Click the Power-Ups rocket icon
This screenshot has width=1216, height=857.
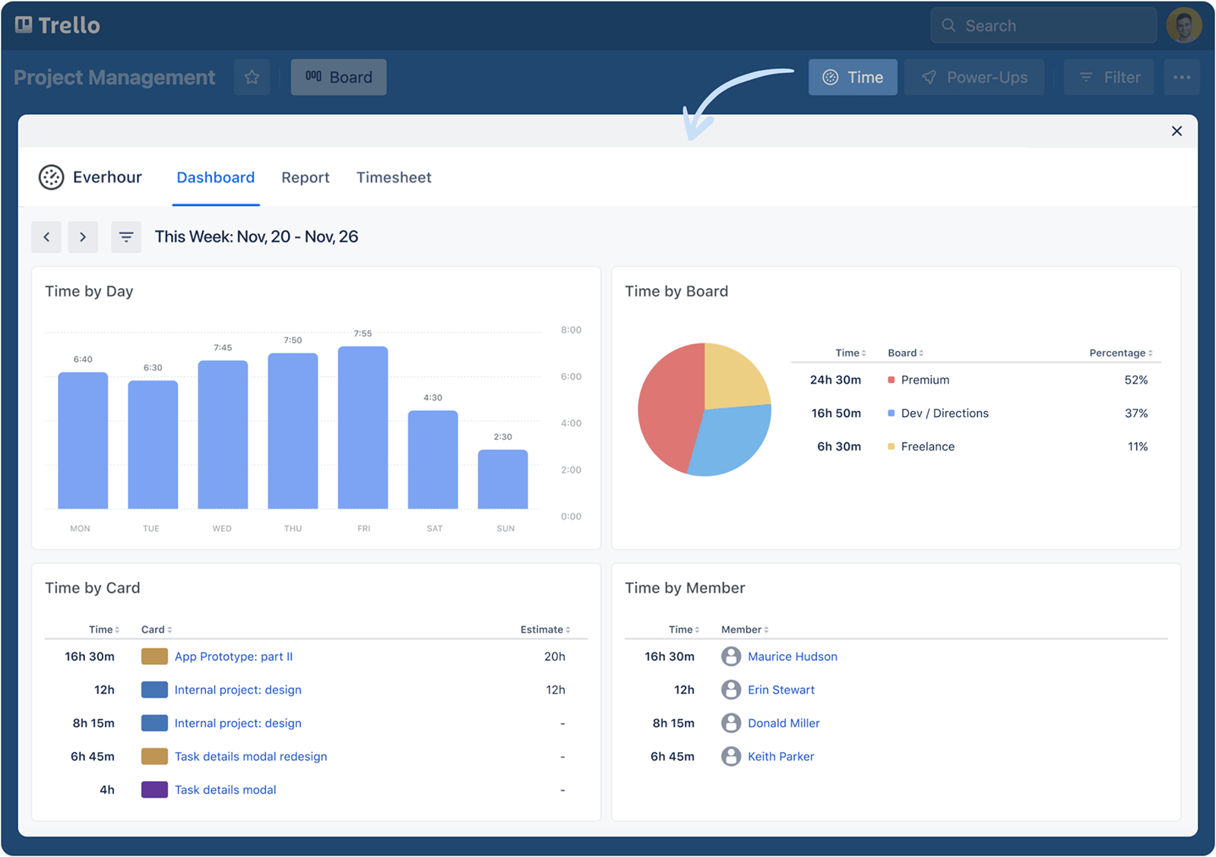point(929,77)
